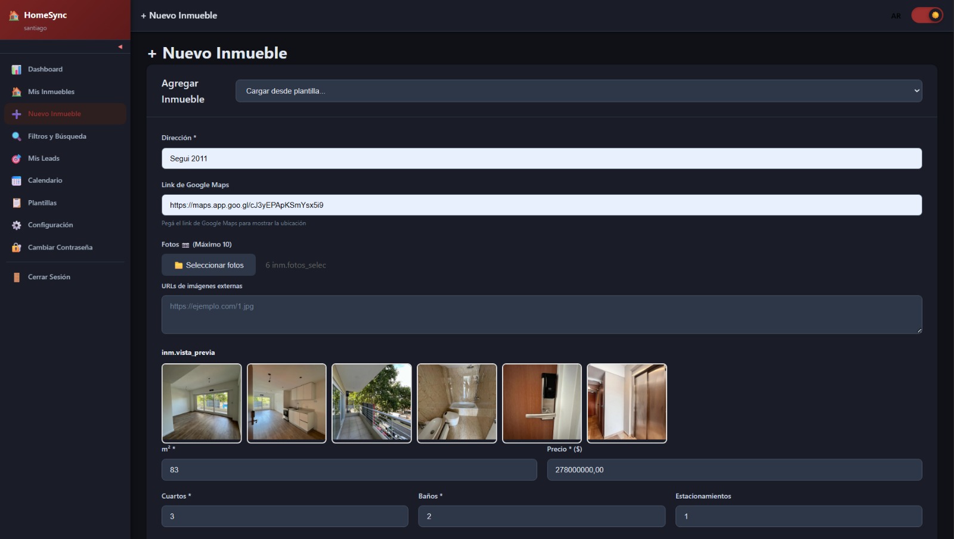Open the balcony photo thumbnail
Screen dimensions: 954x539
[x=371, y=403]
